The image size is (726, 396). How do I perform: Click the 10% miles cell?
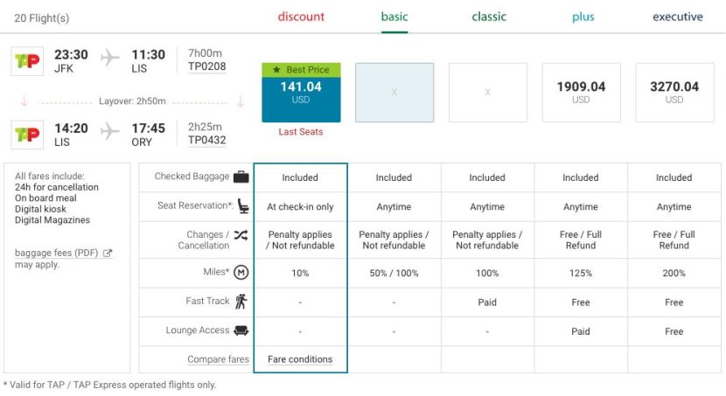300,273
